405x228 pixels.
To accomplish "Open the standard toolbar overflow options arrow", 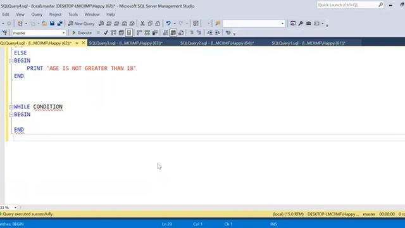I will (327, 25).
